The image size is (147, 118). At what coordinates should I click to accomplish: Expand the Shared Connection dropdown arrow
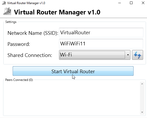point(128,55)
